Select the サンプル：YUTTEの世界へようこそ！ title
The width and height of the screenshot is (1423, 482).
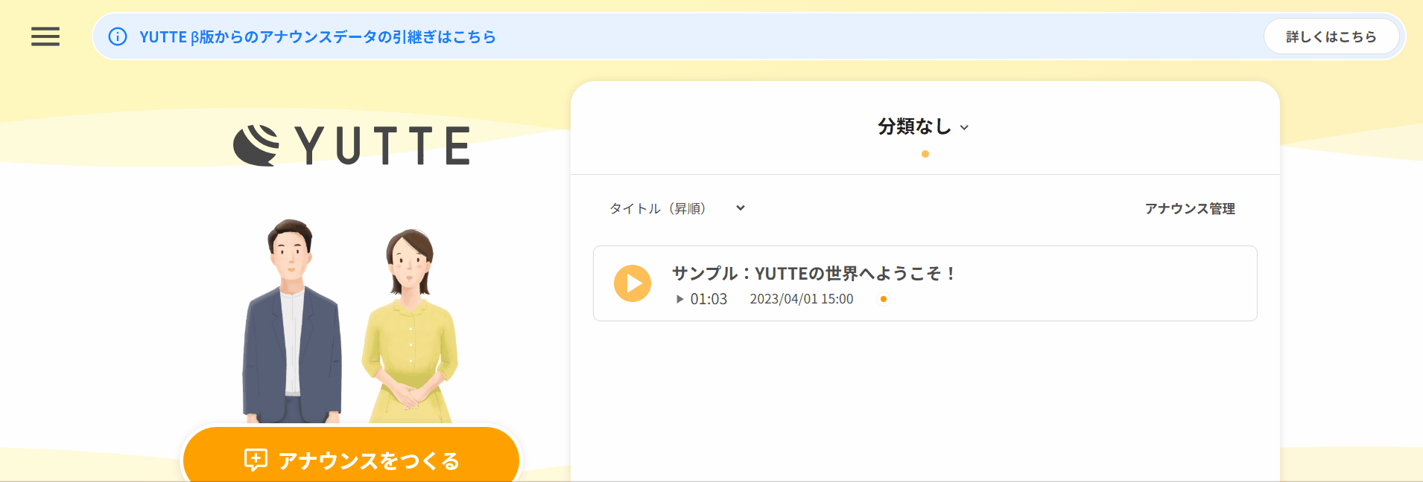coord(813,273)
